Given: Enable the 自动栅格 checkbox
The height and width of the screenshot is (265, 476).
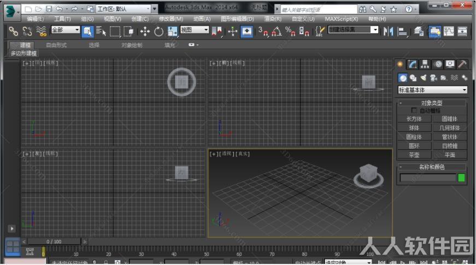Looking at the screenshot, I should pos(414,110).
